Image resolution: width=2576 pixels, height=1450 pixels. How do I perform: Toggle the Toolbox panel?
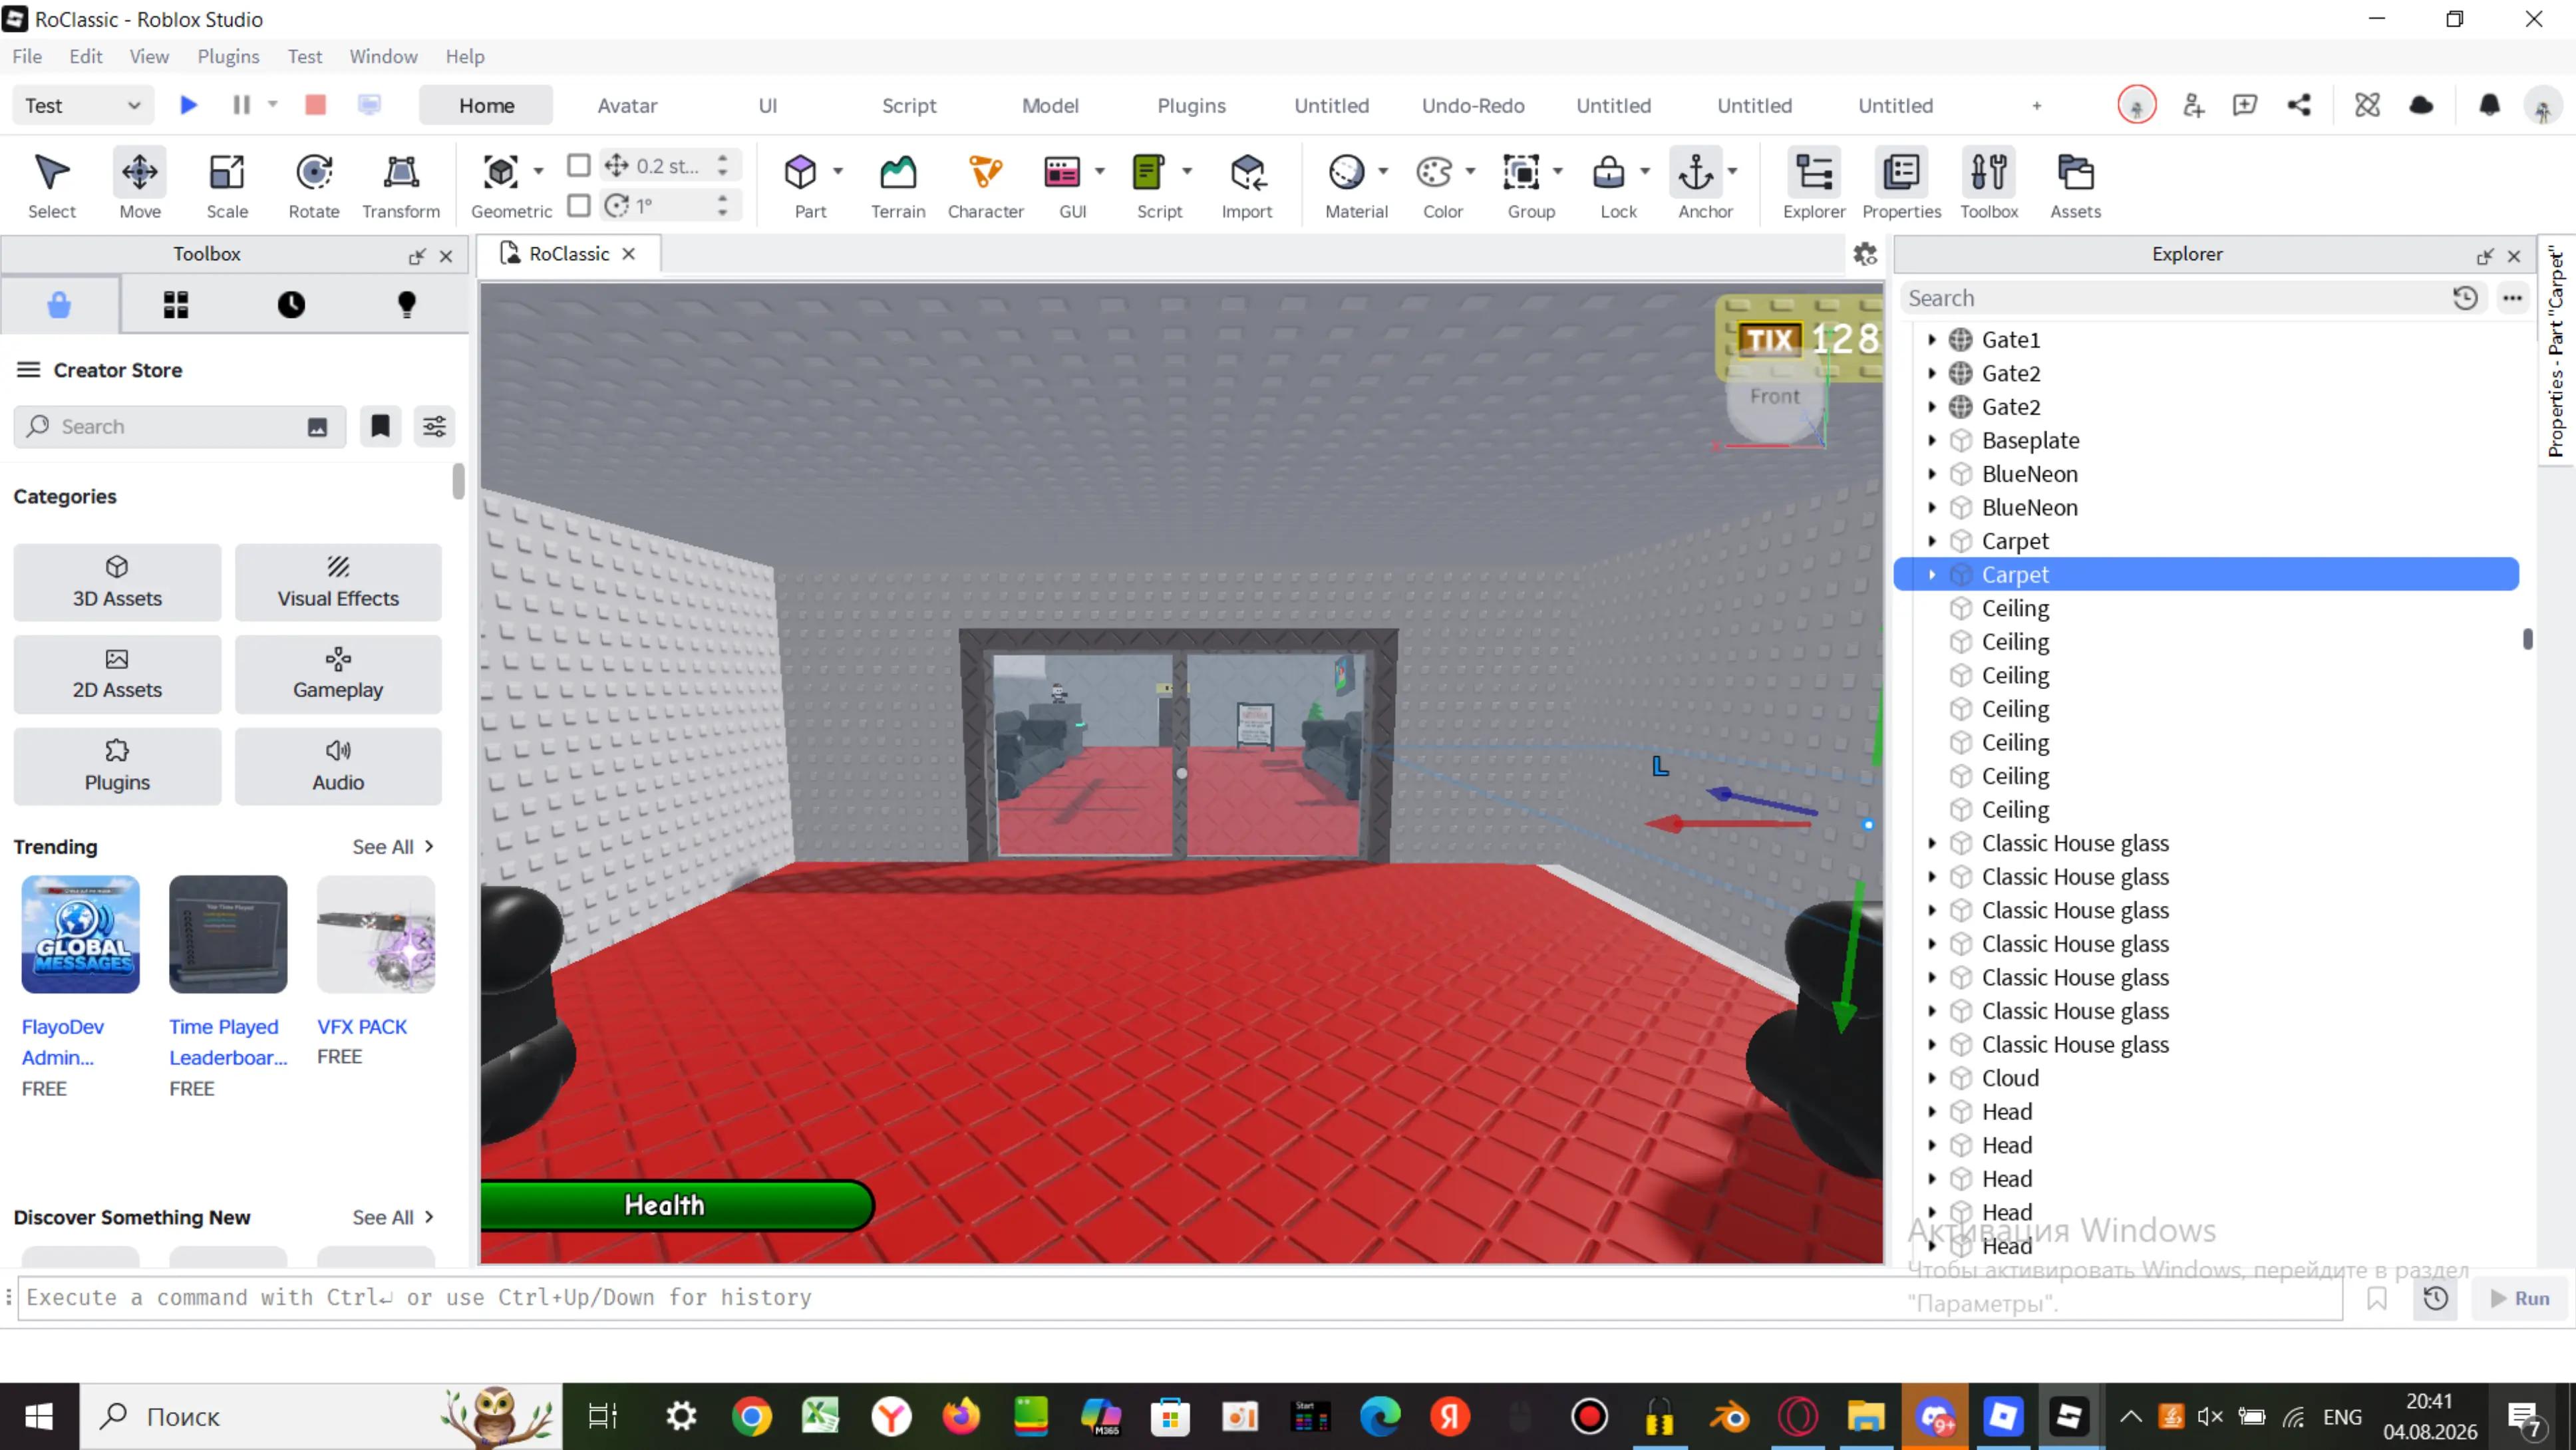click(x=1989, y=184)
